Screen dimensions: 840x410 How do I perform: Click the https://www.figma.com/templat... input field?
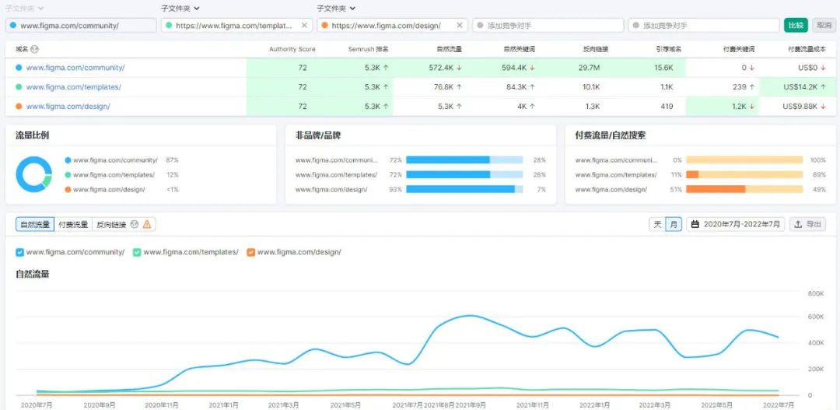coord(236,25)
